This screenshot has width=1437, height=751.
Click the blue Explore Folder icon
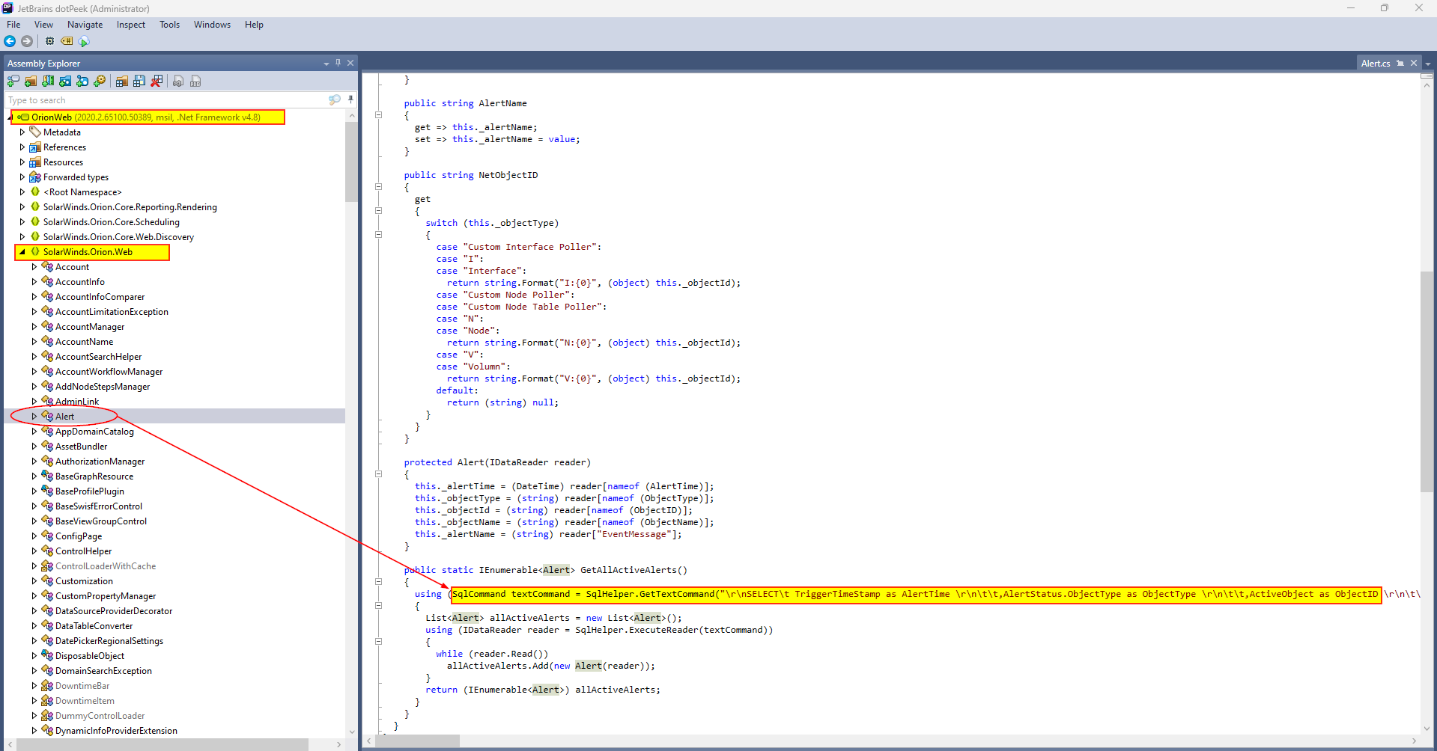(65, 81)
